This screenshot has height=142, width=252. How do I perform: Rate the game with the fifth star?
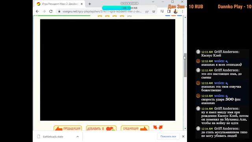point(130,16)
